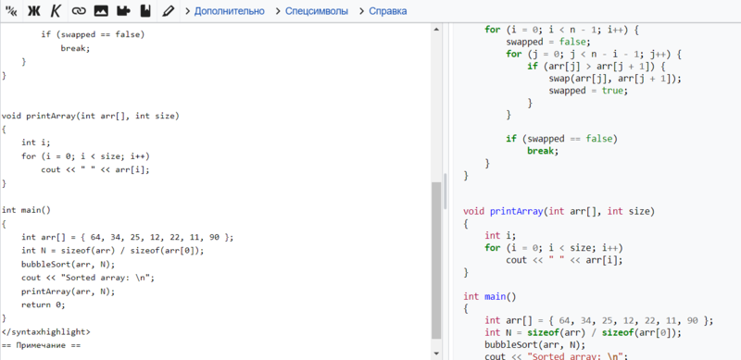Image resolution: width=741 pixels, height=360 pixels.
Task: Click the editor scrollbar up arrow
Action: click(436, 30)
